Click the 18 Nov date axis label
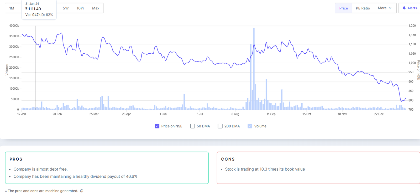The height and width of the screenshot is (194, 420). pos(342,114)
